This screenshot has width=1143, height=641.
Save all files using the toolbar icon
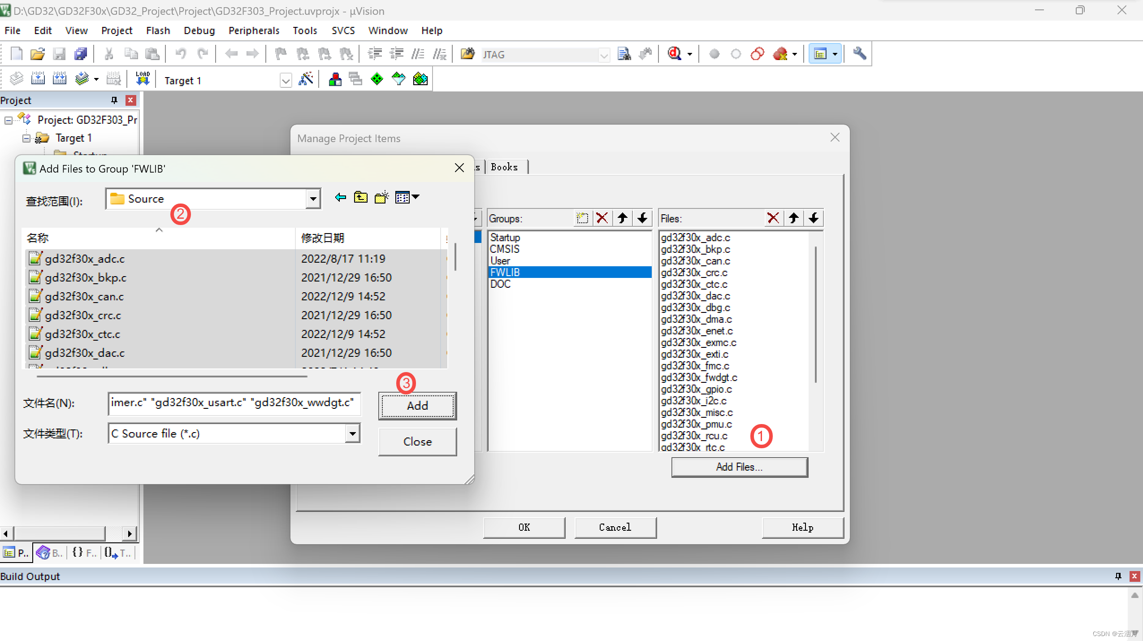click(81, 54)
